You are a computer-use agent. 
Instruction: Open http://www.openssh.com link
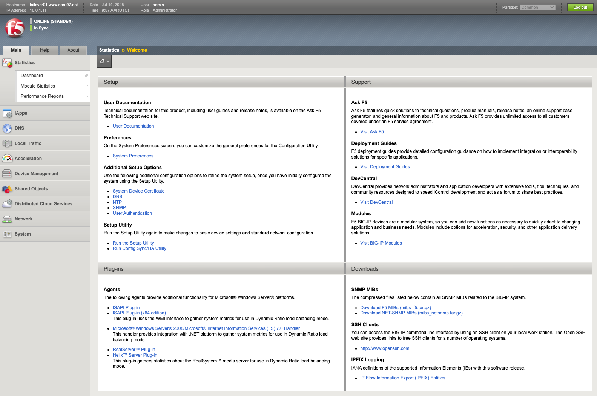[x=385, y=348]
